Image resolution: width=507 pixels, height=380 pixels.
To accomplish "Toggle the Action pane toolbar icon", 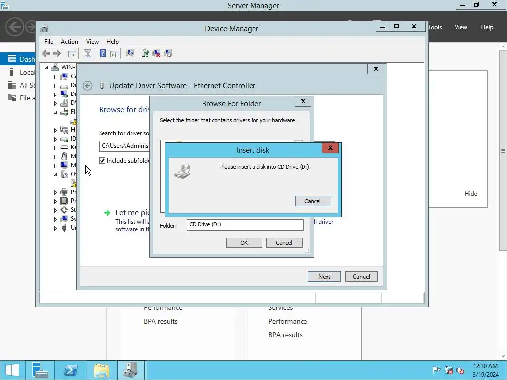I will click(114, 53).
